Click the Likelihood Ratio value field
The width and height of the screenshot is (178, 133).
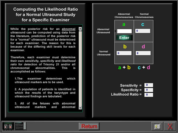click(x=149, y=95)
